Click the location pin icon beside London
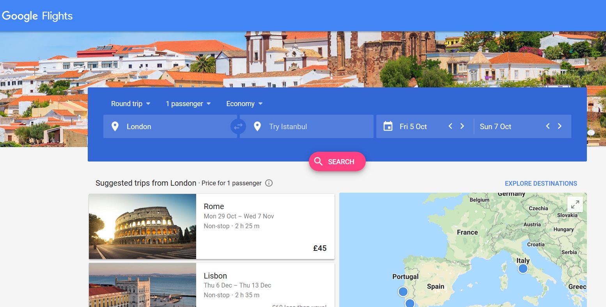606x307 pixels. pyautogui.click(x=115, y=126)
